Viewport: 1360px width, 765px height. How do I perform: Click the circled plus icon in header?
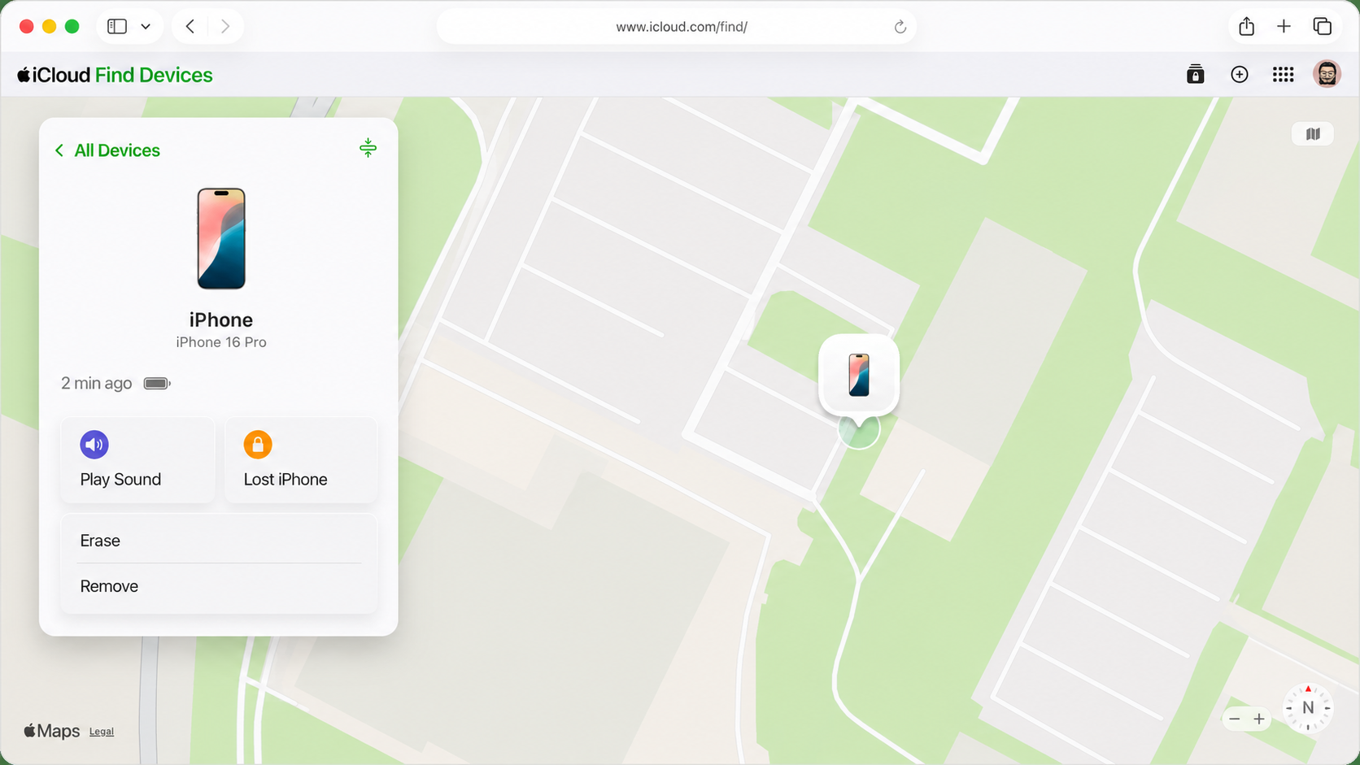1240,75
